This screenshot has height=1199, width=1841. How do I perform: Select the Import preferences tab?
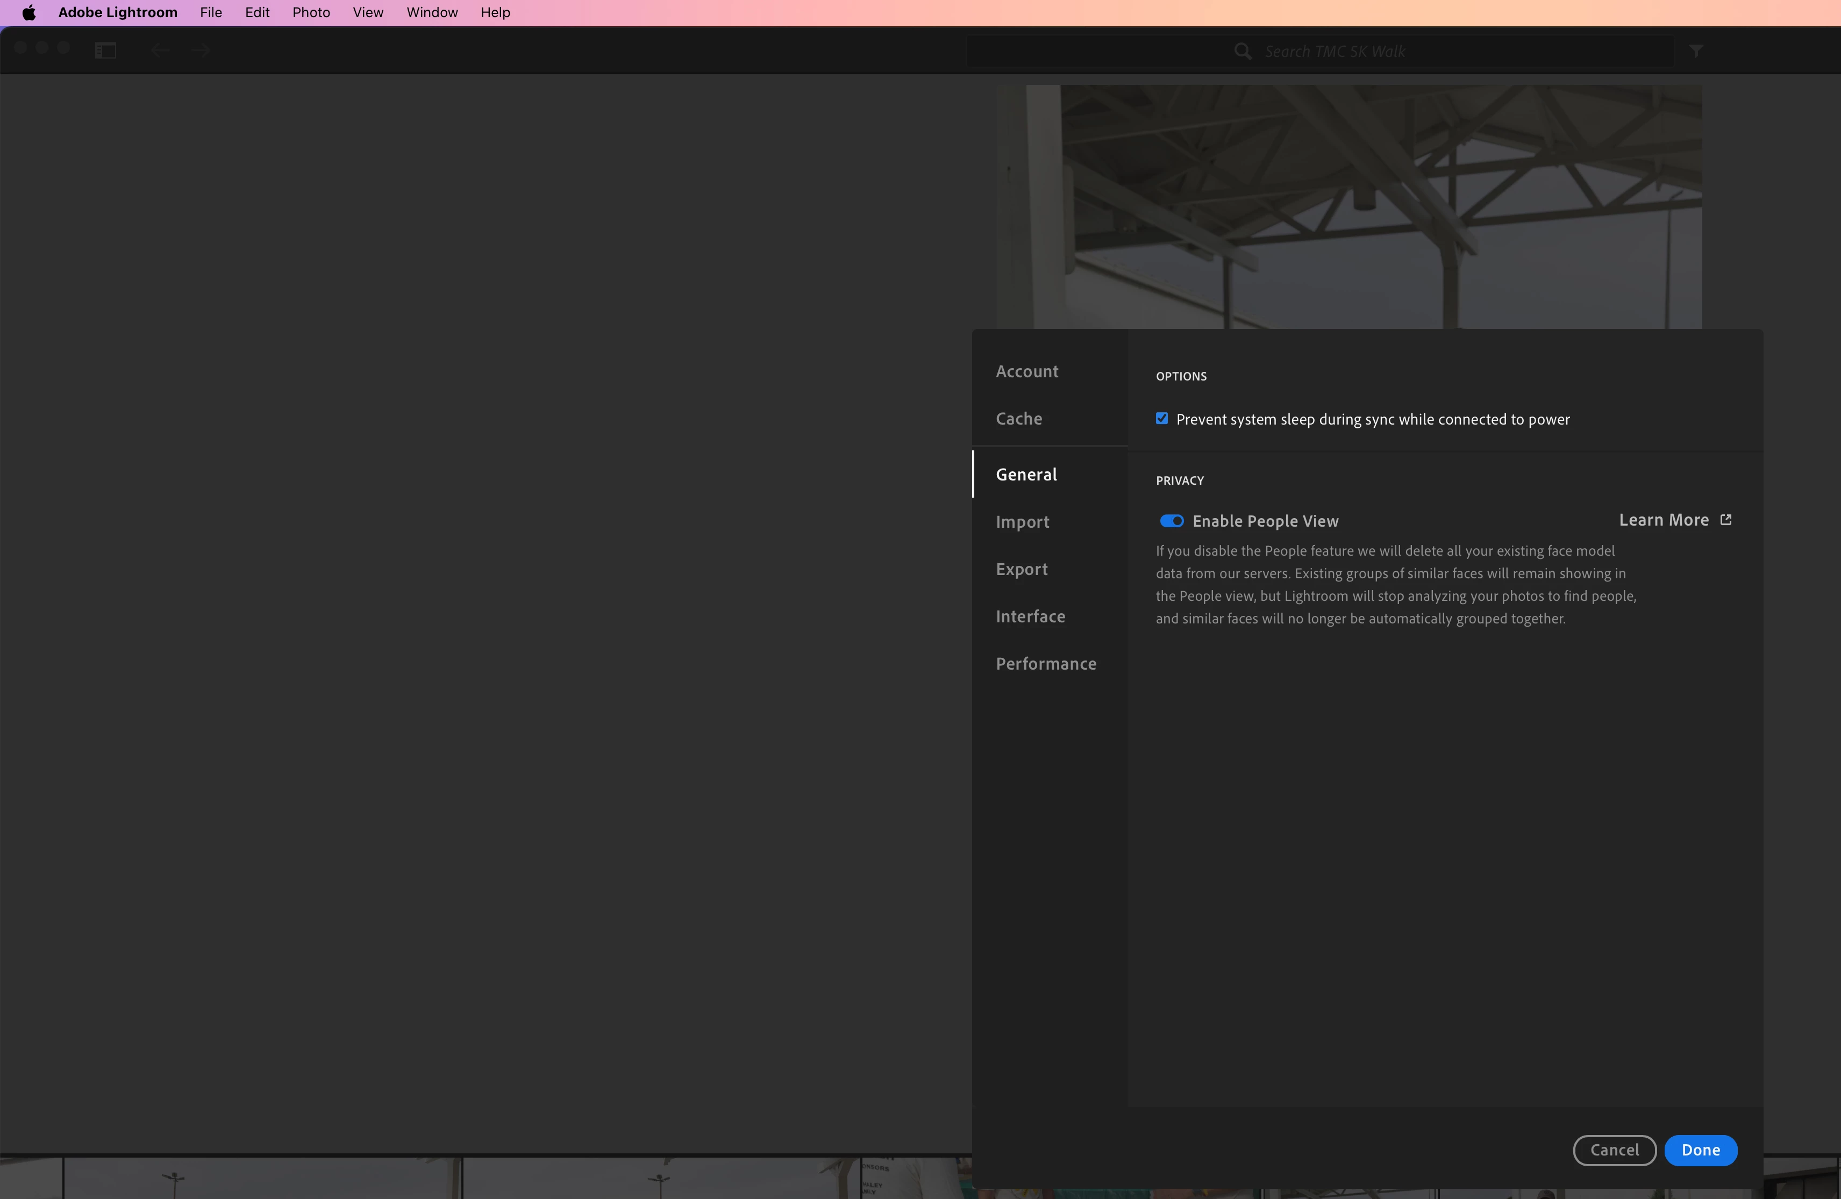[1022, 522]
